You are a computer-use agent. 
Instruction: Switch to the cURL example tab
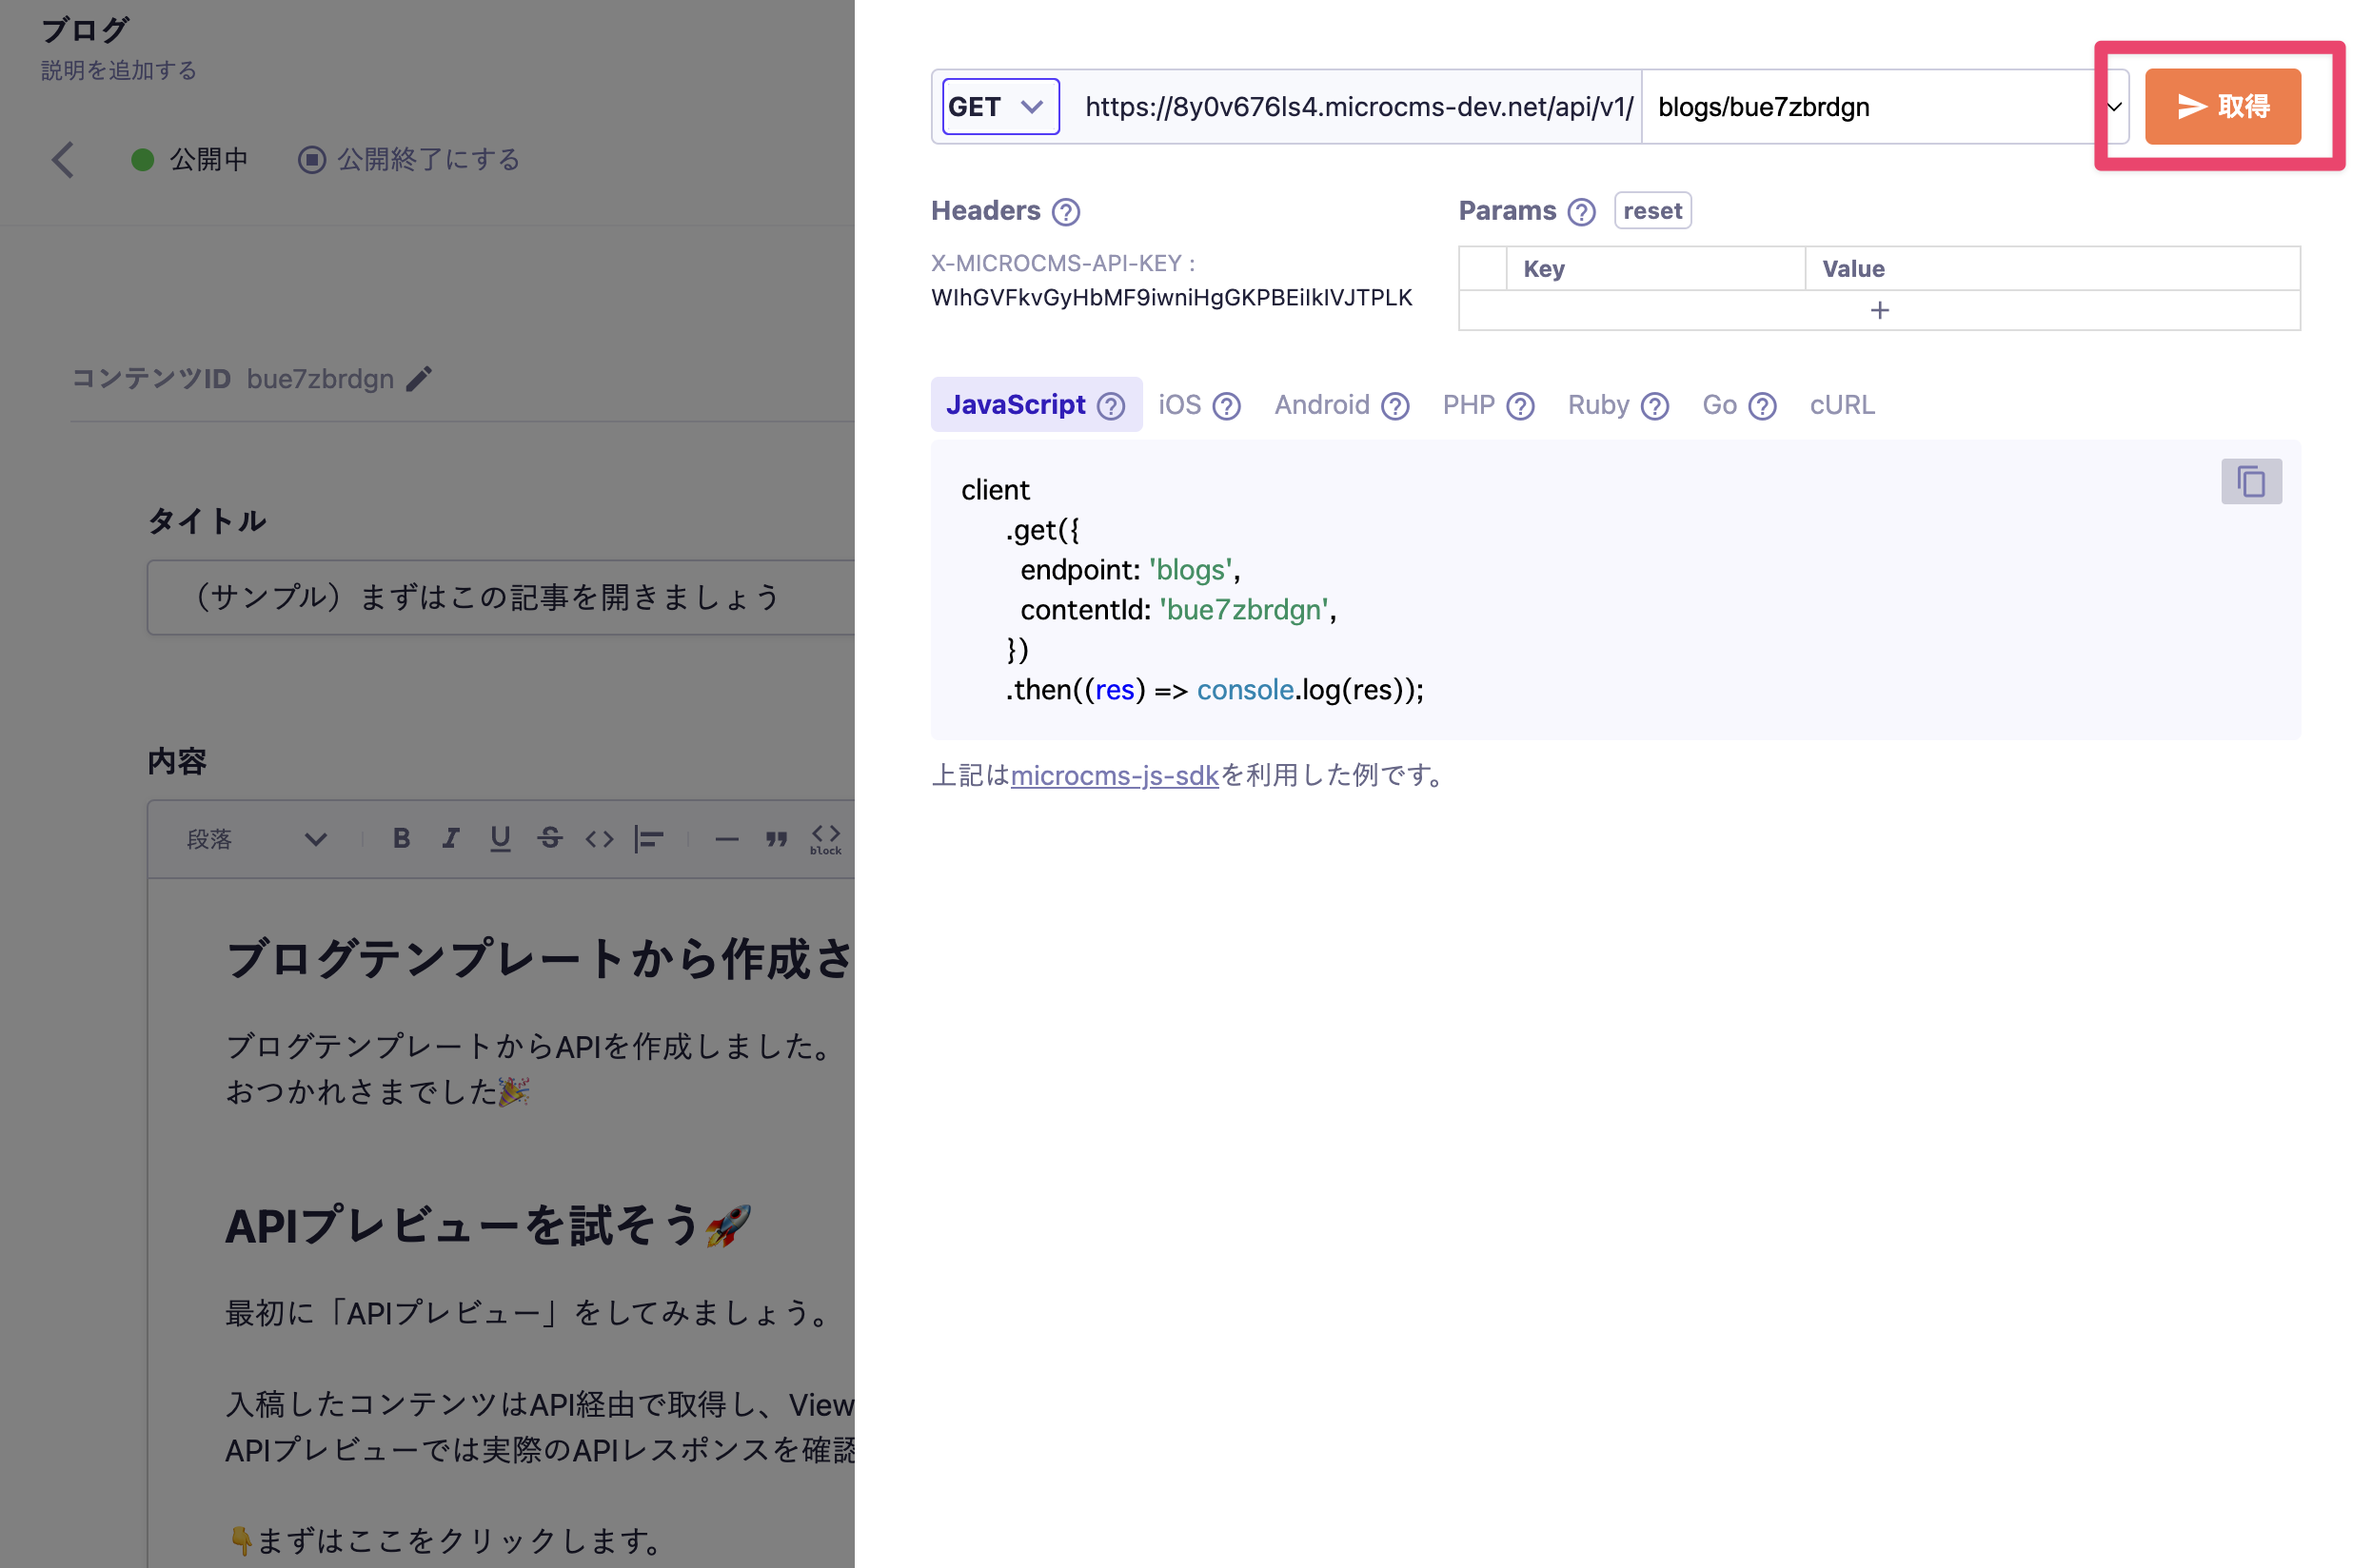(x=1841, y=404)
